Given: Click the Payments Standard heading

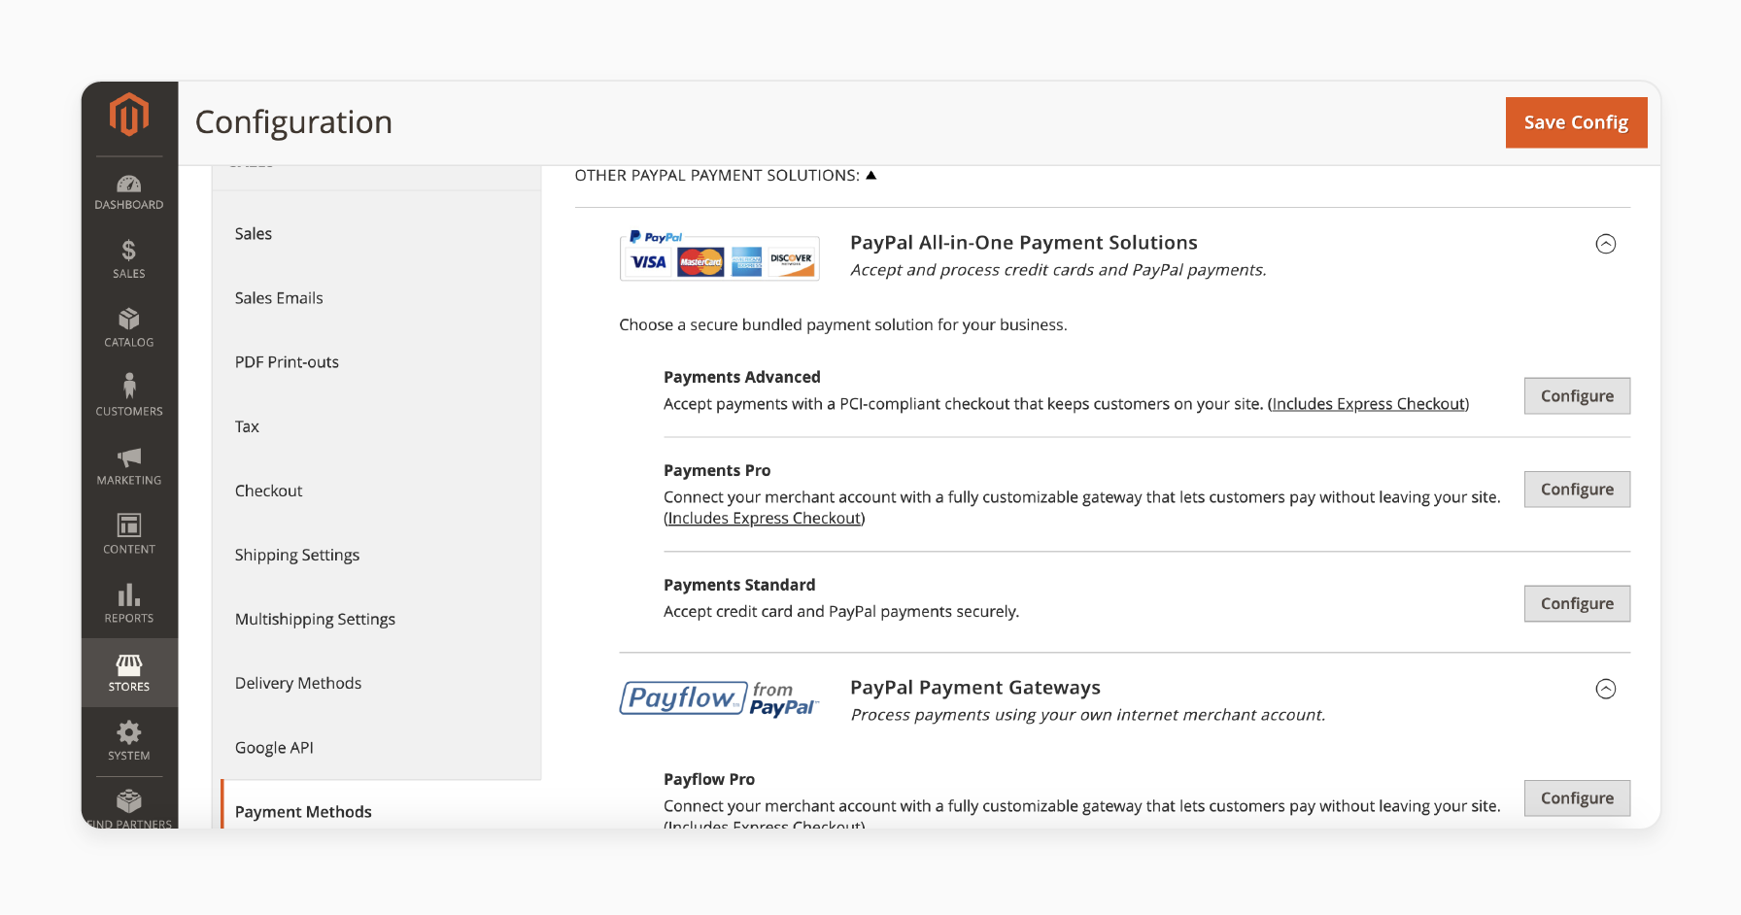Looking at the screenshot, I should [x=739, y=585].
